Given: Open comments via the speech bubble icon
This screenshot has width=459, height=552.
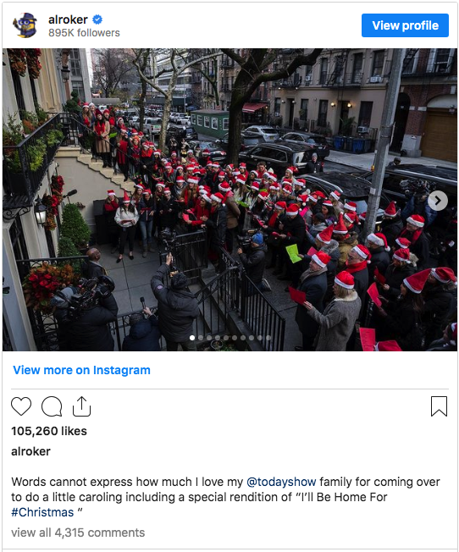Looking at the screenshot, I should pos(52,406).
